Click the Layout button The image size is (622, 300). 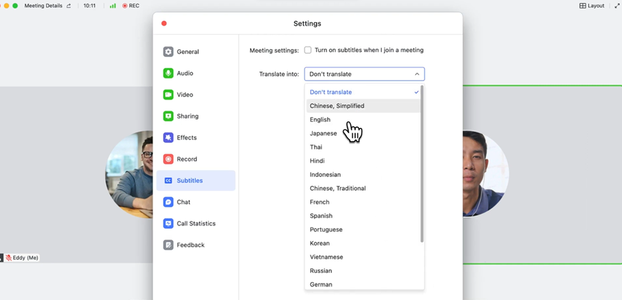tap(591, 6)
